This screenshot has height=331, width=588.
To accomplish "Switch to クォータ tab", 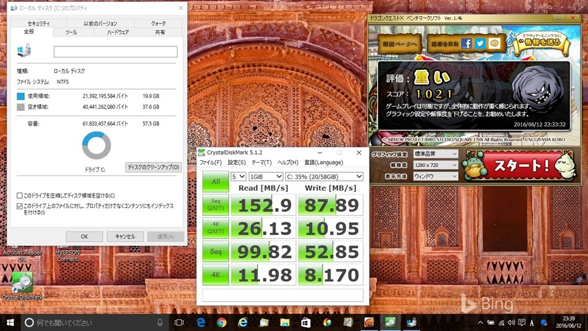I will [158, 23].
